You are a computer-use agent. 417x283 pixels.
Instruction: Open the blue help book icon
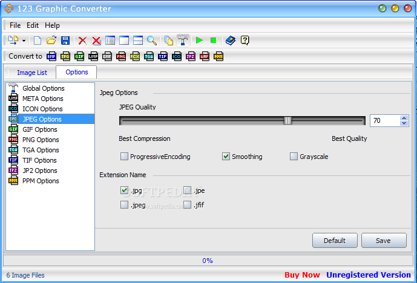231,41
